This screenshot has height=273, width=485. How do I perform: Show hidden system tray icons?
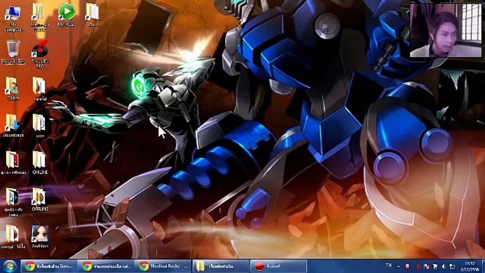pos(399,266)
